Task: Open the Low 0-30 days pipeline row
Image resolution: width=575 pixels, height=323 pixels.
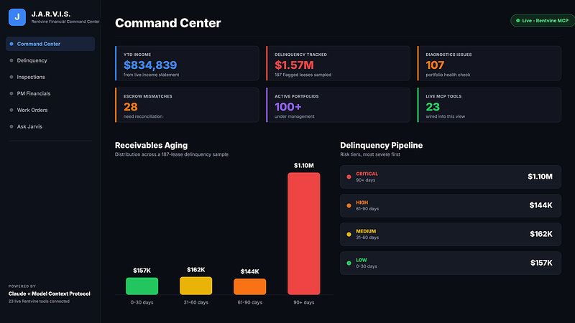Action: [x=451, y=263]
